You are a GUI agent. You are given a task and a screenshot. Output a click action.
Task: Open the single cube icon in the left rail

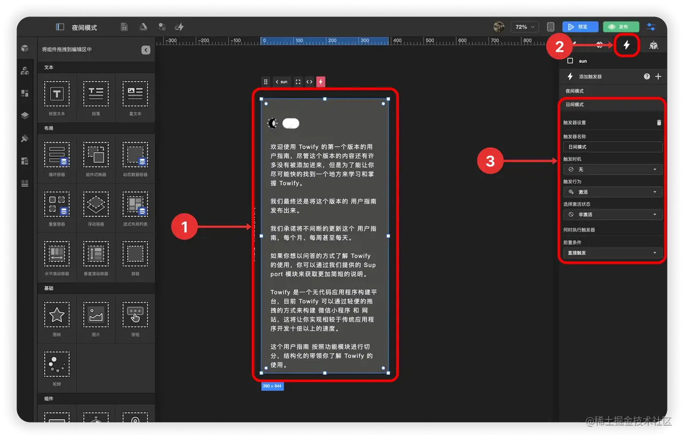[x=25, y=48]
